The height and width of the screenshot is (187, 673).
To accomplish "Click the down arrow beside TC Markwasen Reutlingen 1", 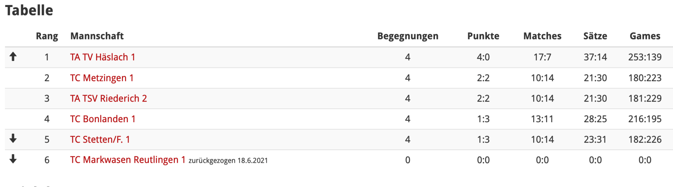I will coord(13,159).
